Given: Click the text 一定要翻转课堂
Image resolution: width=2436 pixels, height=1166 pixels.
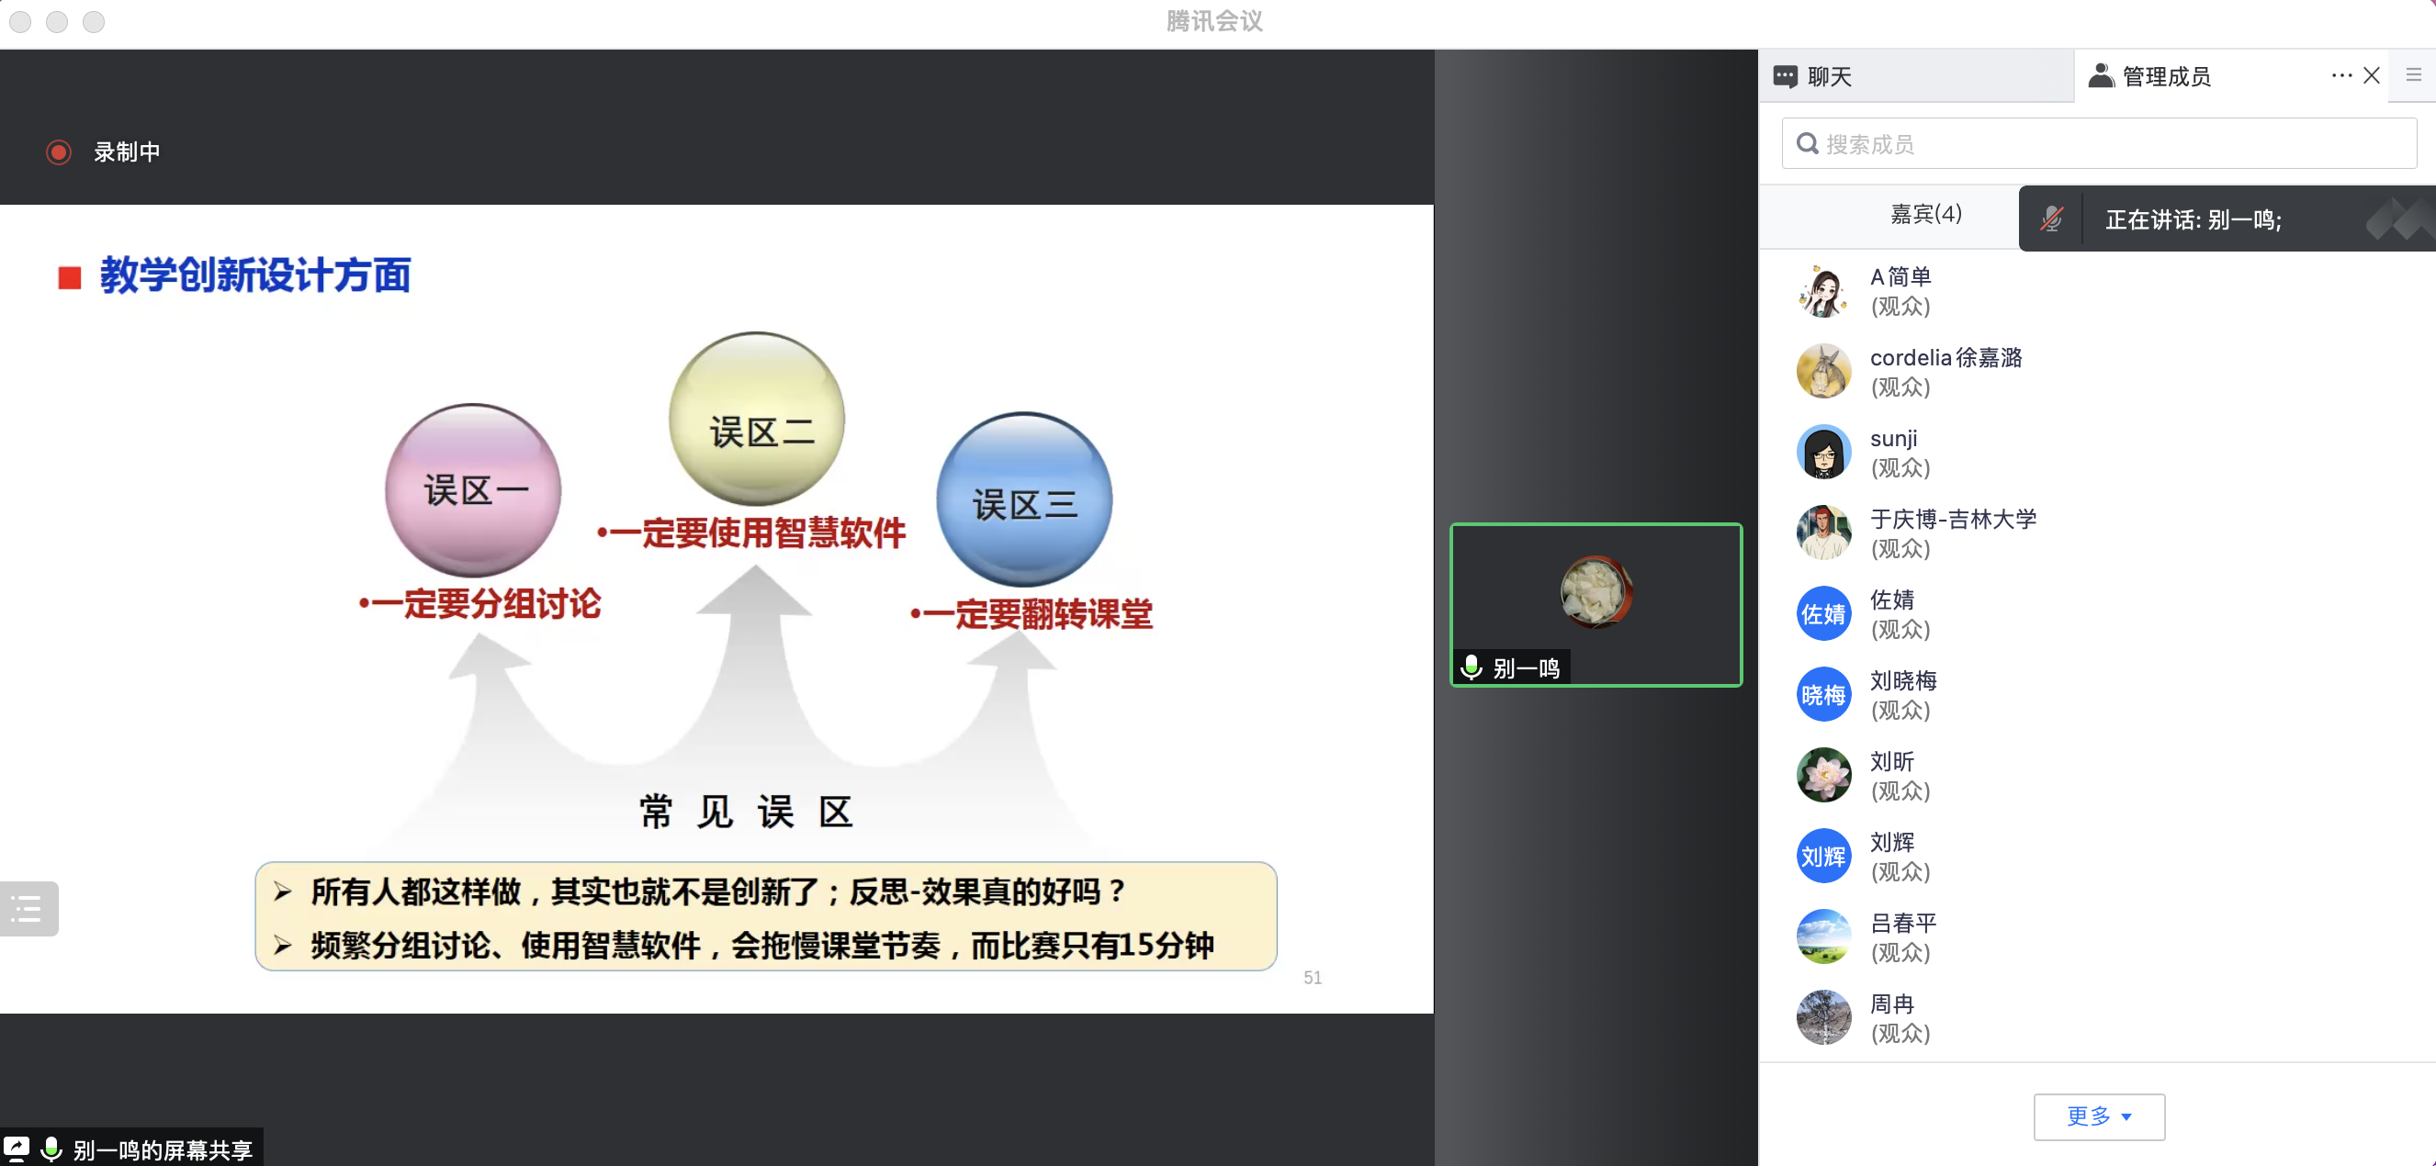Looking at the screenshot, I should (x=1037, y=614).
